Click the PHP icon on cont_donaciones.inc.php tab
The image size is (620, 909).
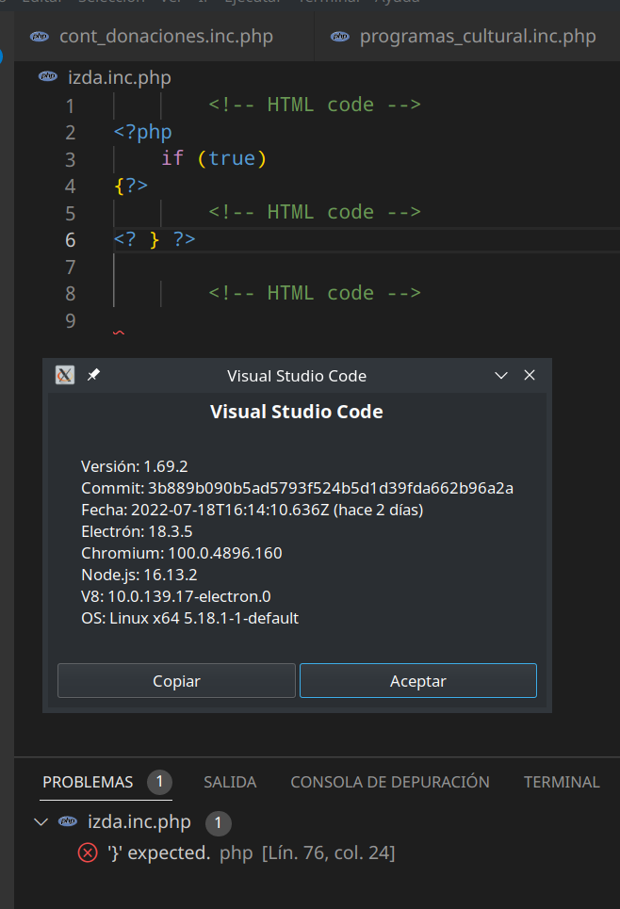38,36
